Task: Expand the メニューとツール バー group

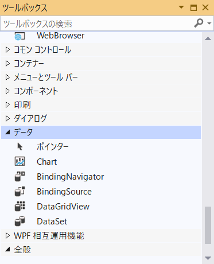Action: [7, 77]
